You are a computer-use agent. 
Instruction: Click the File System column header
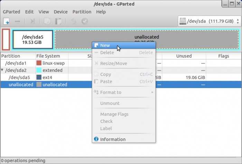coord(52,56)
